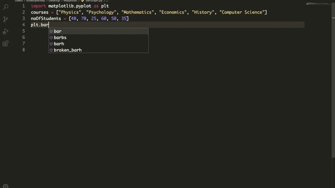Click line number 1 in the gutter

coord(24,6)
